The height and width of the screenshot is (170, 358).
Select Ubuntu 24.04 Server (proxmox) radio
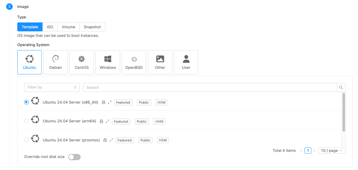coord(27,140)
